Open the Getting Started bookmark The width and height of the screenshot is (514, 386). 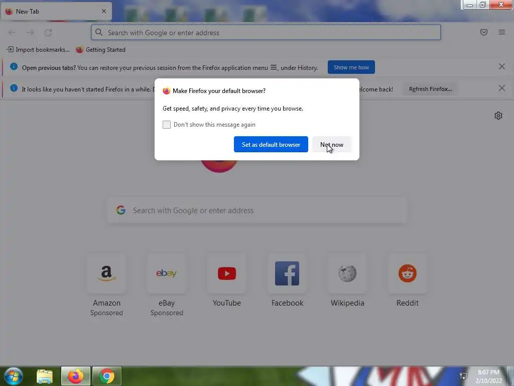(100, 50)
